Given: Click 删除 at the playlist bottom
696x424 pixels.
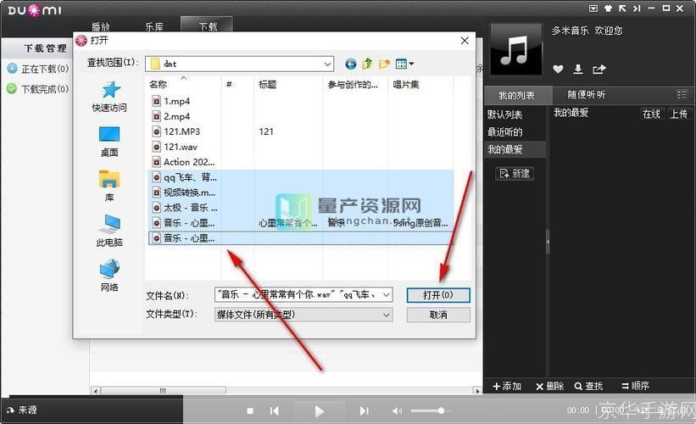Looking at the screenshot, I should click(x=549, y=386).
